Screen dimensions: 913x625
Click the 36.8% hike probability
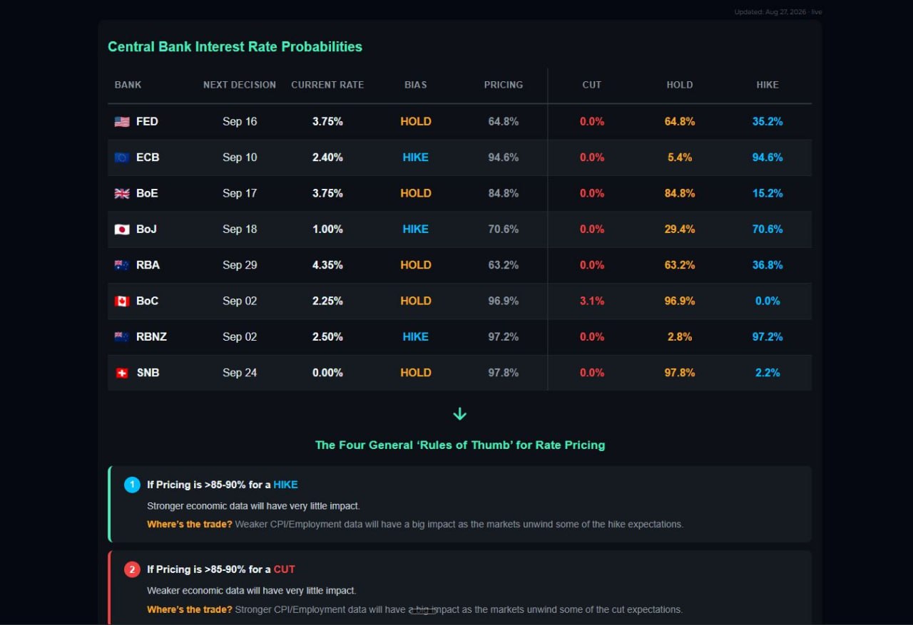pyautogui.click(x=767, y=265)
